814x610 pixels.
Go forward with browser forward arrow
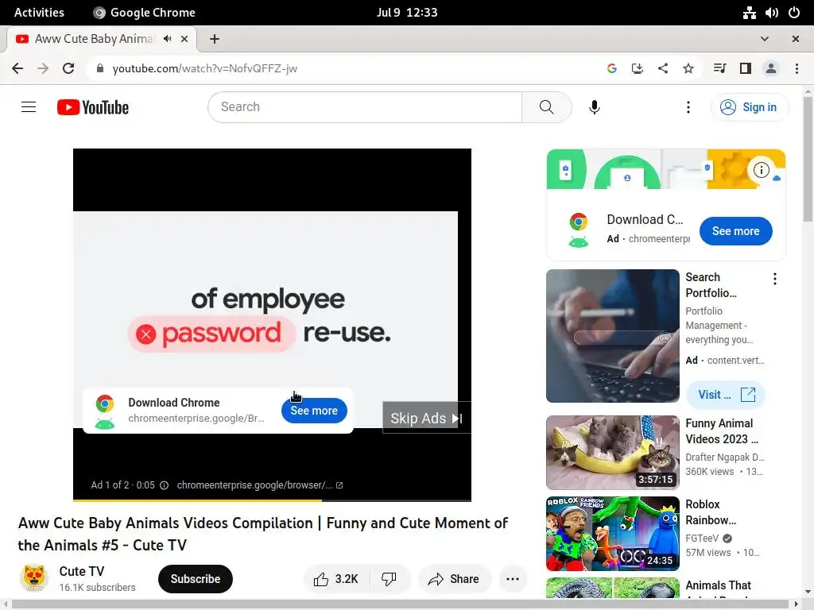click(43, 68)
